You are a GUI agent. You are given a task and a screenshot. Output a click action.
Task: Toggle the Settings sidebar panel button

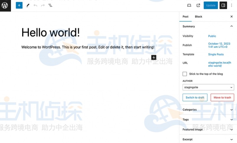click(223, 5)
